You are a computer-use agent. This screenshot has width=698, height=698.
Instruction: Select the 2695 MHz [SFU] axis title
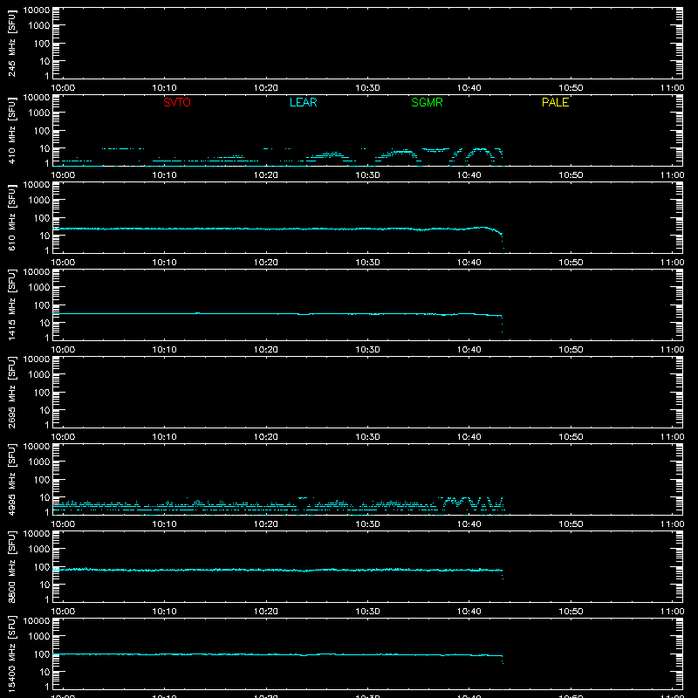pyautogui.click(x=11, y=392)
